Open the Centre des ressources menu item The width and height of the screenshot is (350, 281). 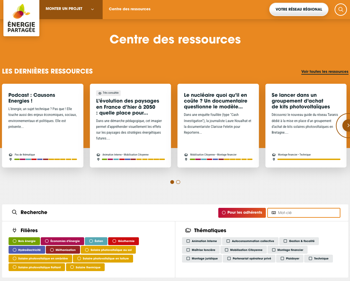click(130, 9)
